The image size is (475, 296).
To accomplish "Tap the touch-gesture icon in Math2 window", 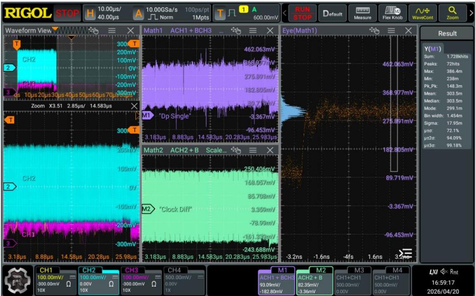I will 236,150.
